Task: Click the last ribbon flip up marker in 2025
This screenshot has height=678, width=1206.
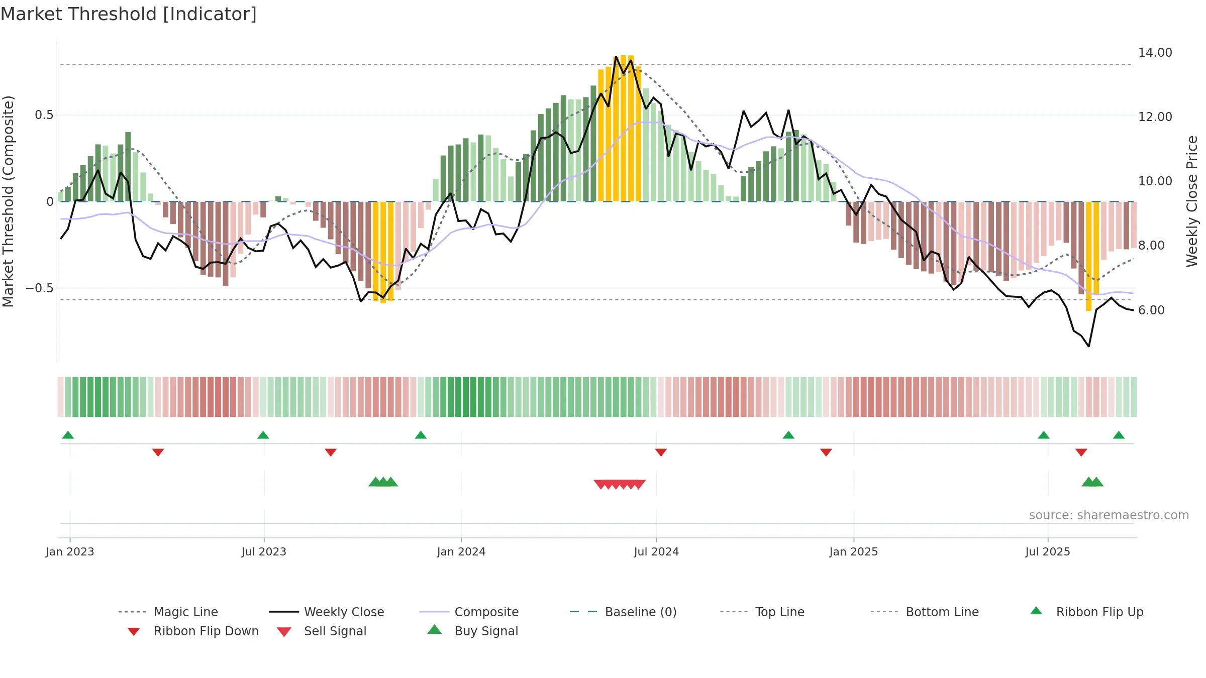Action: coord(1119,435)
